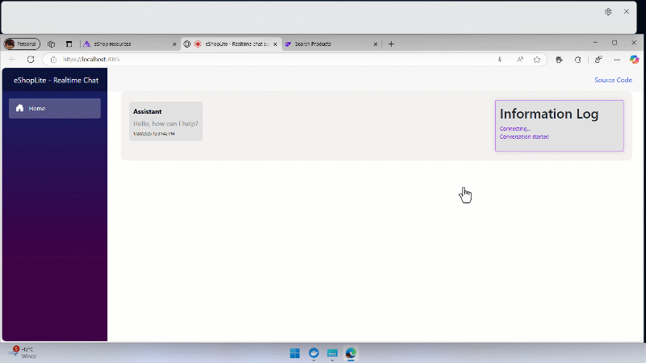Click the Assistant message bubble
This screenshot has height=363, width=646.
coord(166,122)
